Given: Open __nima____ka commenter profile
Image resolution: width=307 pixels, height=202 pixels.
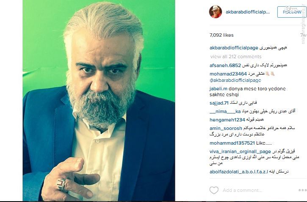Looking at the screenshot, I should [x=225, y=111].
